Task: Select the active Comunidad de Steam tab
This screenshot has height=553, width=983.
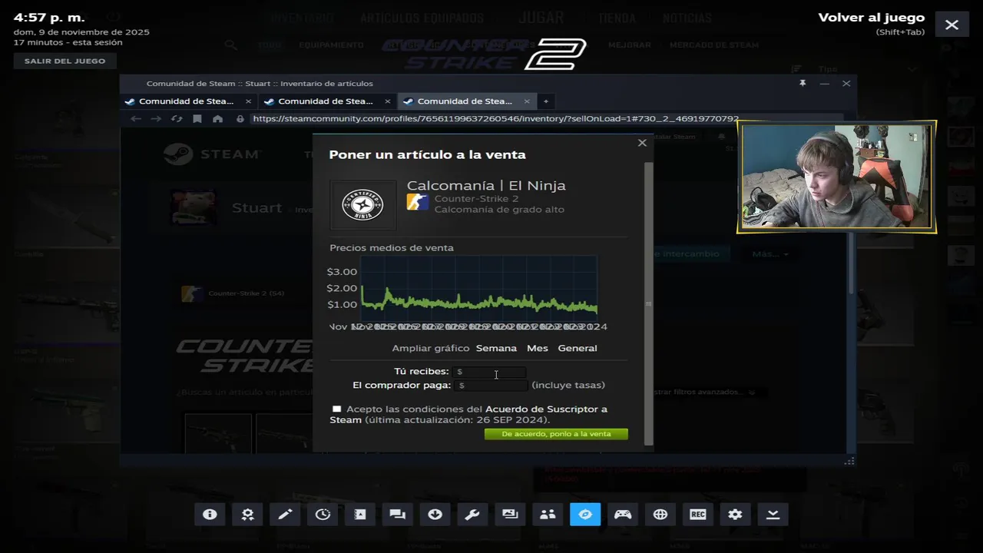Action: coord(465,101)
